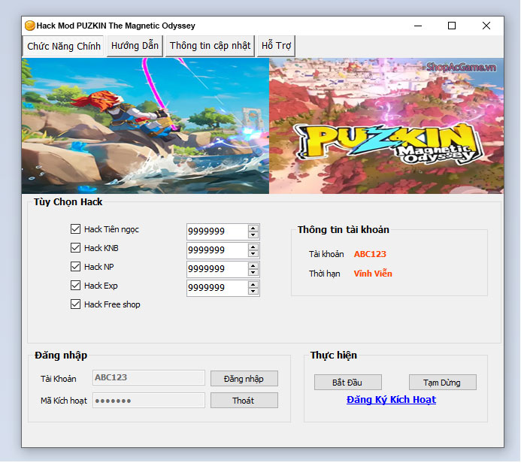Image resolution: width=521 pixels, height=463 pixels.
Task: Uncheck the Hack Free shop checkbox
Action: coord(75,304)
